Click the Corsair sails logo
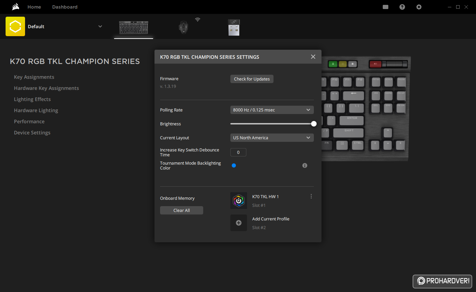Screen dimensions: 476x292 pos(15,7)
